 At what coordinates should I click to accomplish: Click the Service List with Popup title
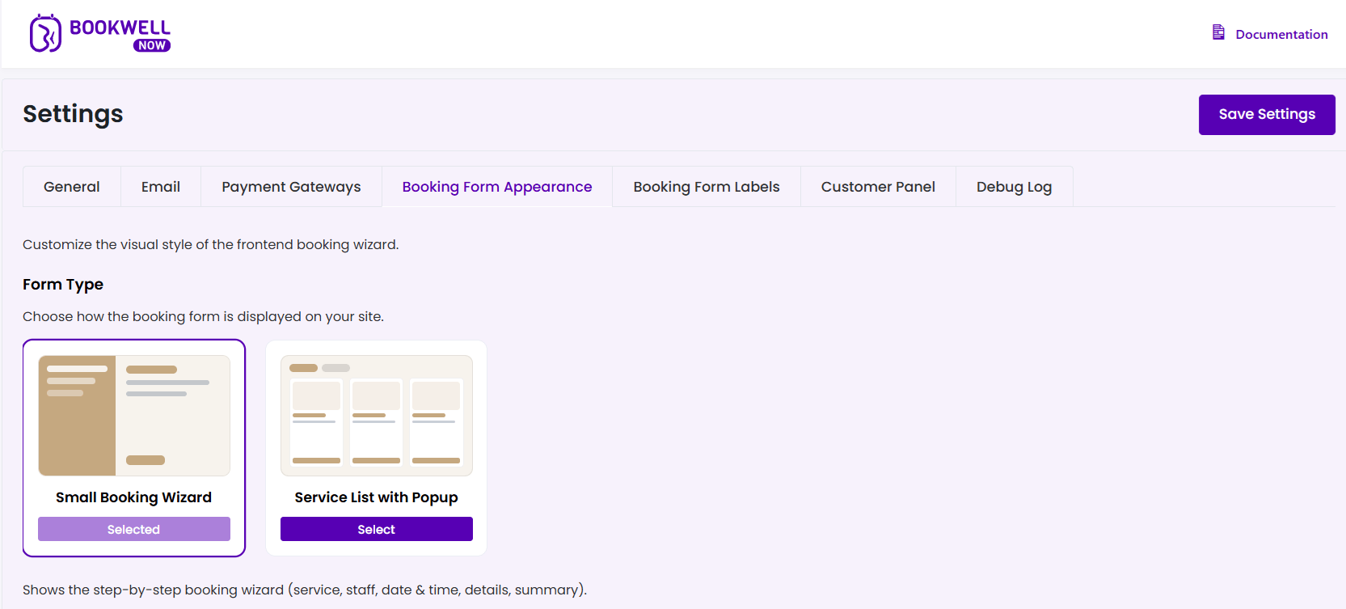377,497
